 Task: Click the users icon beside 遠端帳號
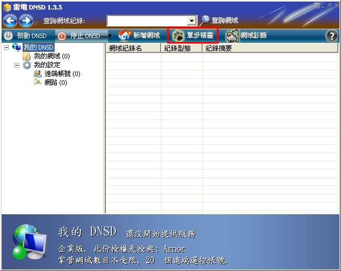point(38,74)
